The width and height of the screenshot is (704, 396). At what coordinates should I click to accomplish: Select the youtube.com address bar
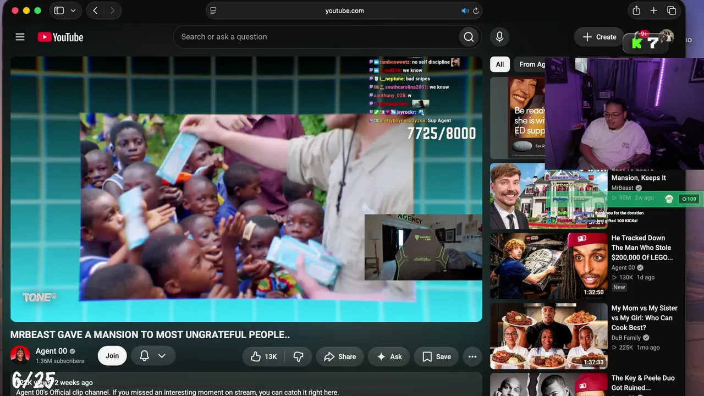tap(344, 10)
